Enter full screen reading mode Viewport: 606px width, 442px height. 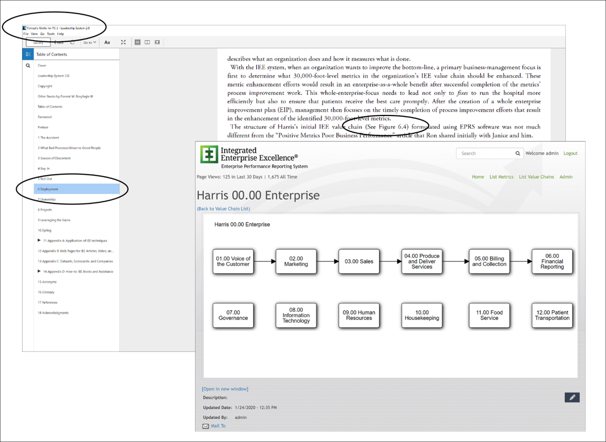pos(123,42)
